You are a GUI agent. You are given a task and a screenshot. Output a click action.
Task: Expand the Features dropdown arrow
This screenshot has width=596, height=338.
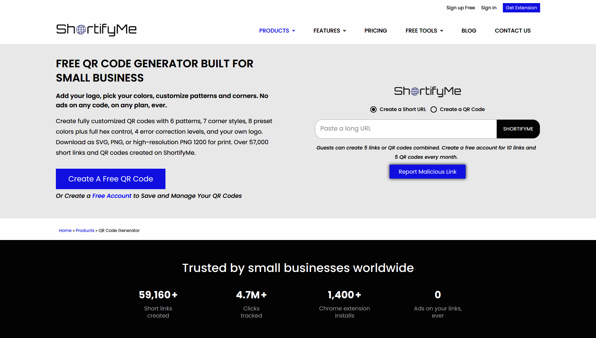coord(345,31)
